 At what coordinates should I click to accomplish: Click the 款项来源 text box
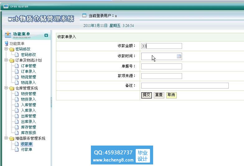(x=162, y=76)
